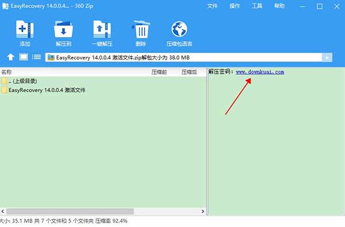Image resolution: width=345 pixels, height=227 pixels.
Task: Click the status bar 压缩率 92.4% text
Action: point(112,221)
